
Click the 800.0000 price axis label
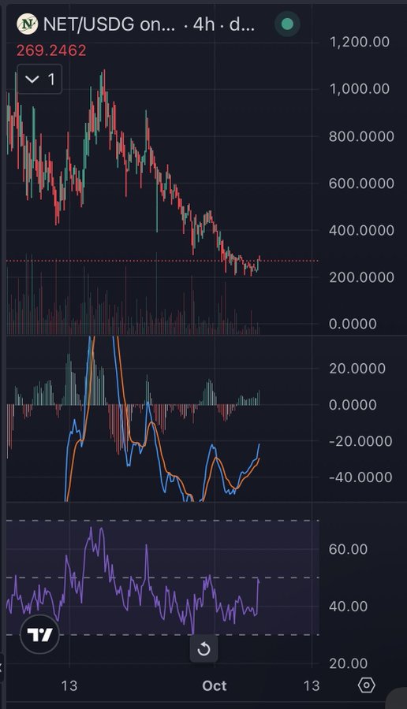[361, 136]
